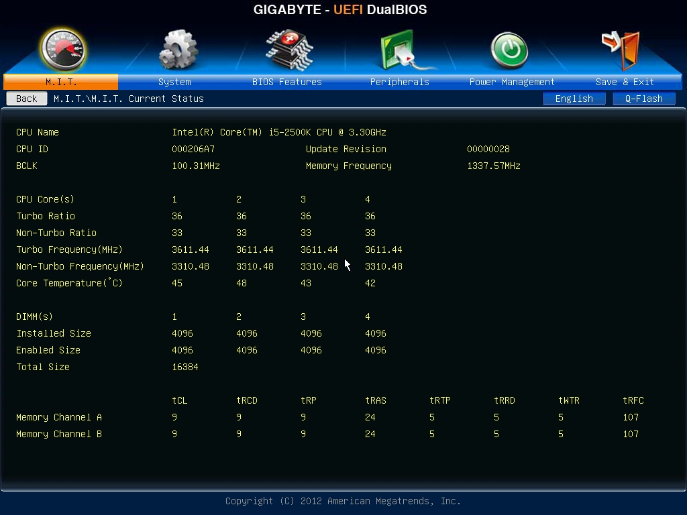
Task: Click the M.I.T.\M.I.T. Current Status breadcrumb
Action: [x=128, y=99]
